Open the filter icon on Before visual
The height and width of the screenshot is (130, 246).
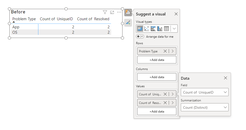pyautogui.click(x=105, y=12)
